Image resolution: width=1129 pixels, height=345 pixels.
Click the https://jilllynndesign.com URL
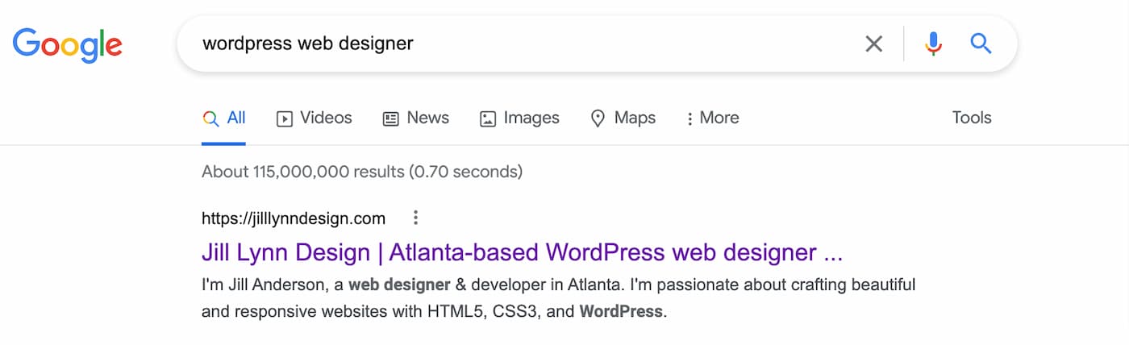click(x=294, y=218)
